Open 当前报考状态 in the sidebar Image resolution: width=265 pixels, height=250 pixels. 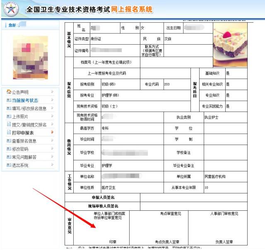pyautogui.click(x=25, y=100)
